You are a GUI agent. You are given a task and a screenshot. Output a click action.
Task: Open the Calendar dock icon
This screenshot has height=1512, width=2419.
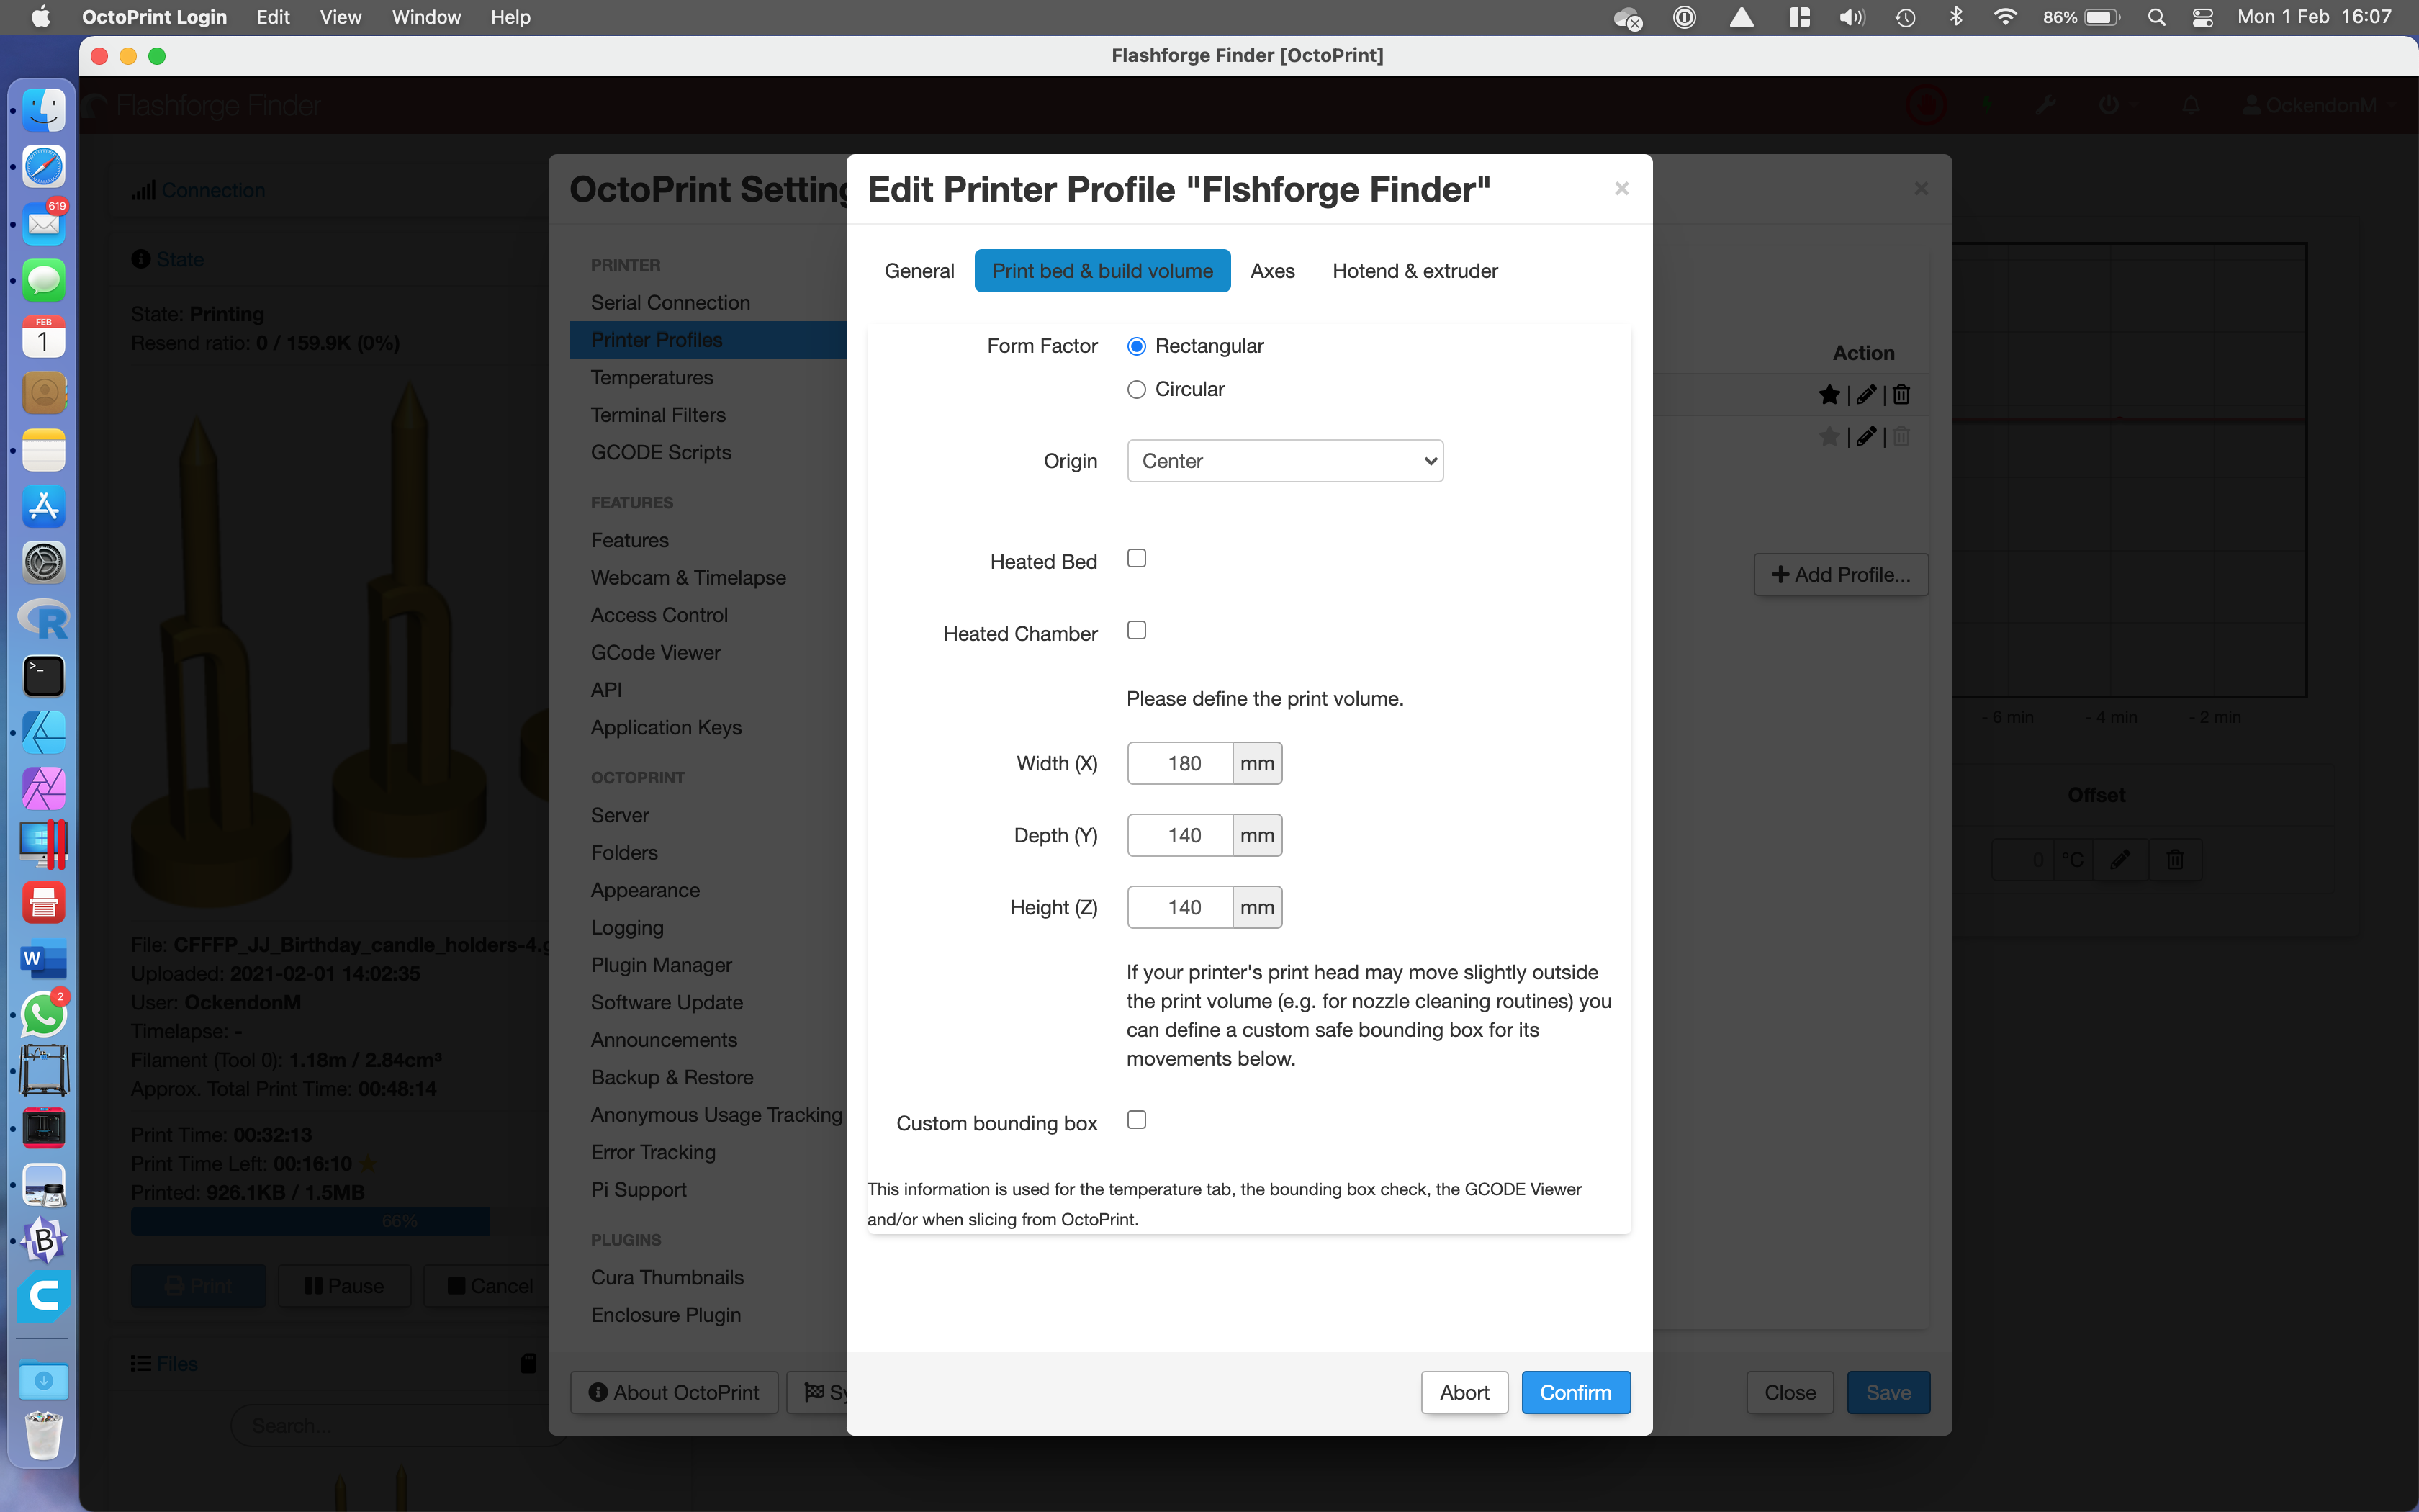[44, 337]
